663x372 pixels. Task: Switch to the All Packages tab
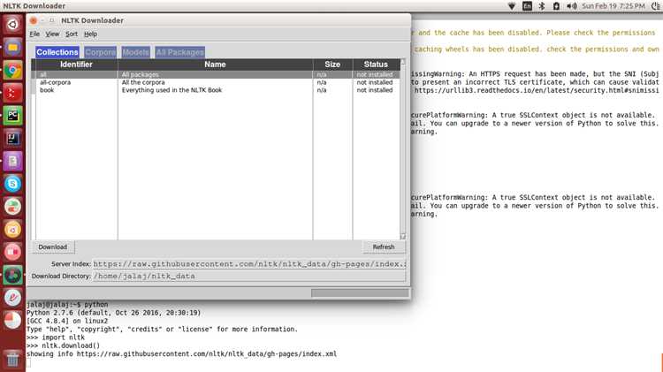[x=179, y=52]
